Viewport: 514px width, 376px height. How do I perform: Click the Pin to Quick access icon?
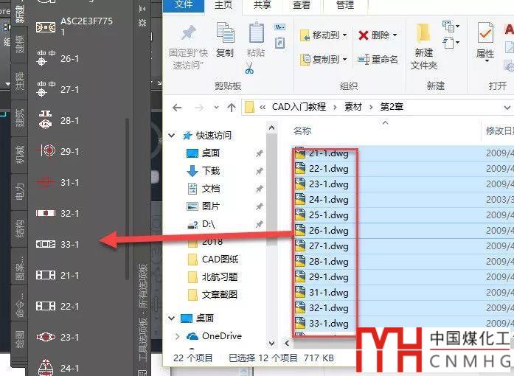[x=188, y=34]
